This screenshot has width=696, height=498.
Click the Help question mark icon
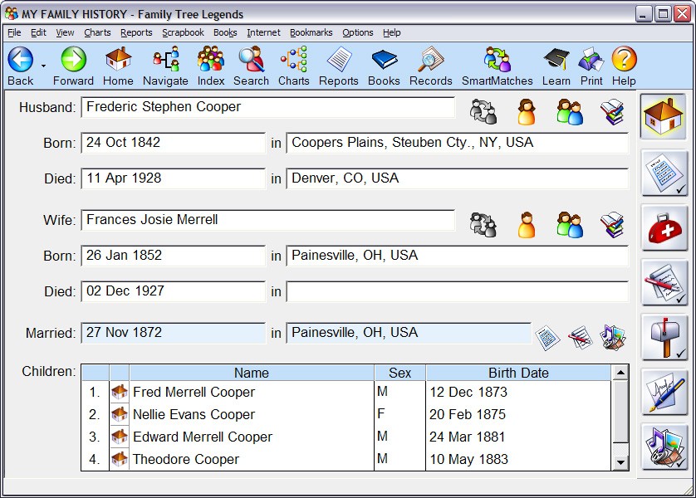point(624,59)
